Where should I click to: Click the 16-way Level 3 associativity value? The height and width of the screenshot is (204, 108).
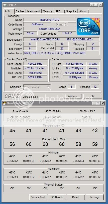93,77
